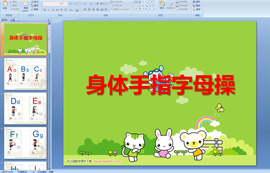
Task: Click the 快速样式 Quick Styles button
Action: pos(170,6)
